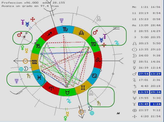Click the olive Saturn glyph in the bottom-right box
This screenshot has width=164, height=122.
pos(98,103)
